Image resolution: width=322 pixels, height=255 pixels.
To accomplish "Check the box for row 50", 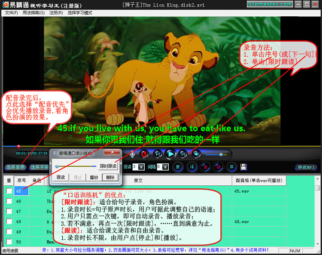I will click(x=9, y=242).
